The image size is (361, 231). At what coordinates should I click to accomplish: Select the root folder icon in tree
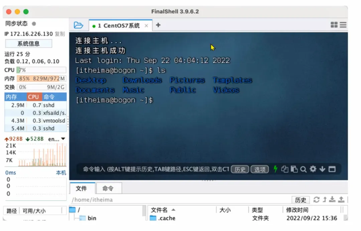(x=73, y=210)
